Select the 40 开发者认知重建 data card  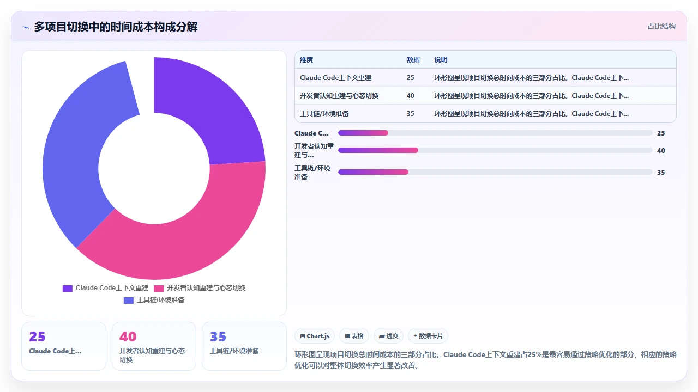154,346
